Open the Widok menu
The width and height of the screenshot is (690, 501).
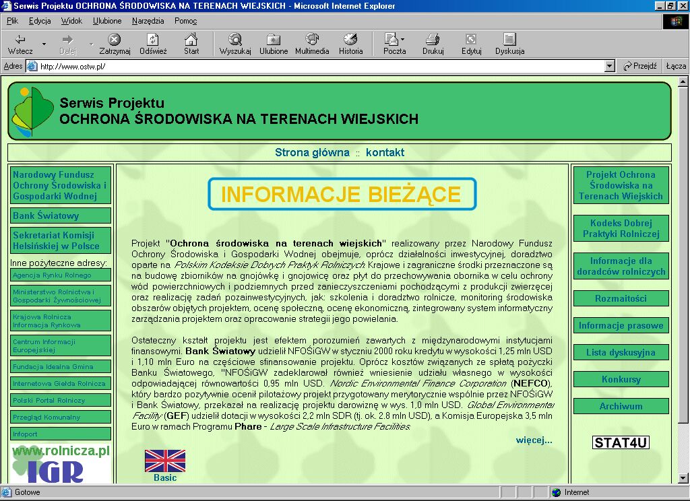click(71, 21)
